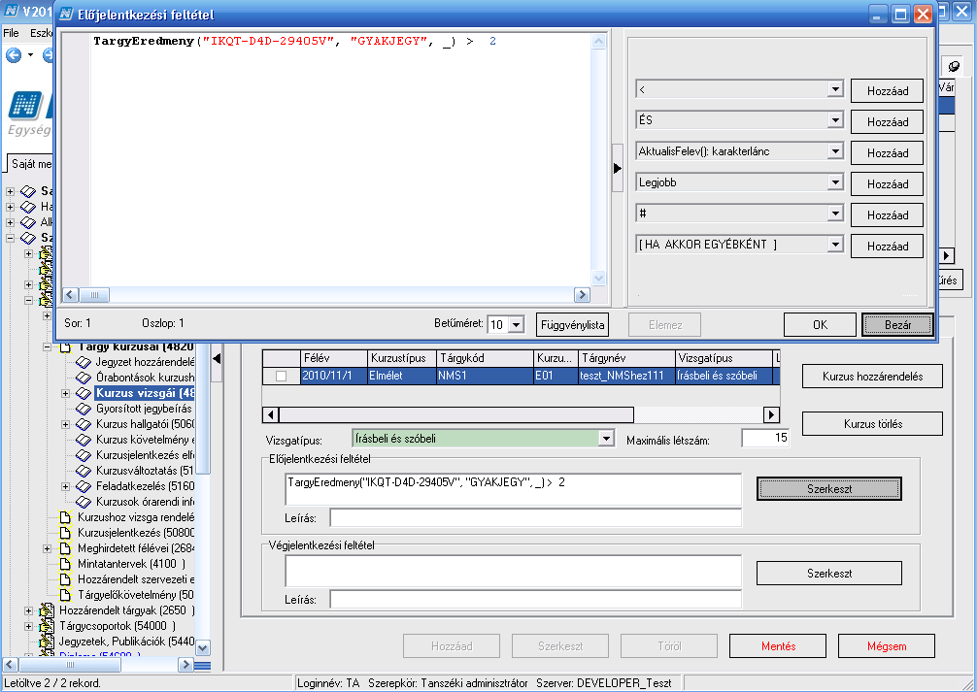This screenshot has height=692, width=977.
Task: Click the Leírás field under Előjelentkezési feltétel
Action: (536, 517)
